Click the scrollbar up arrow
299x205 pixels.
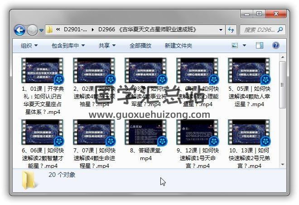point(283,57)
